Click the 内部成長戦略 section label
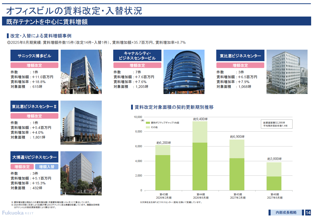Viewport: 317px width, 217px height. [x=286, y=213]
